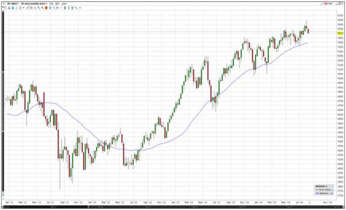Click the orange round toolbar icon
346x210 pixels.
pos(46,8)
